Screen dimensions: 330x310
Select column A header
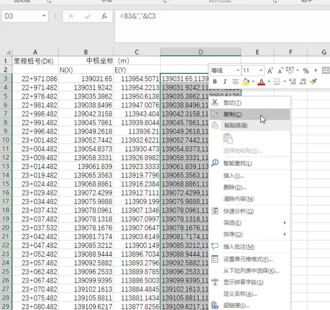coord(35,52)
